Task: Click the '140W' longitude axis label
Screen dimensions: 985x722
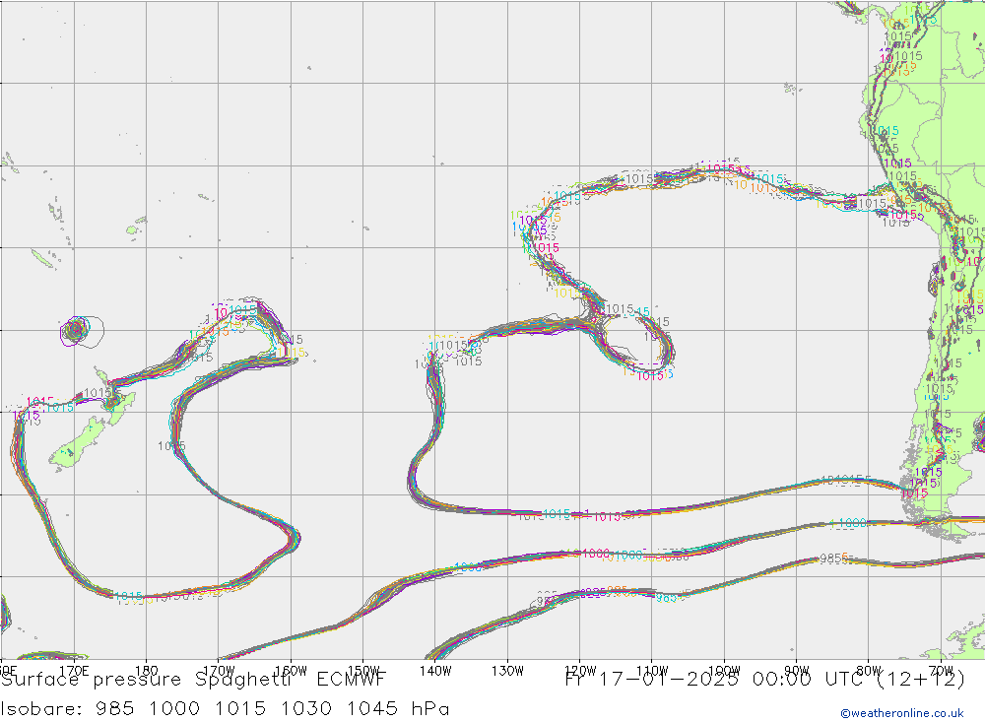Action: click(x=435, y=671)
